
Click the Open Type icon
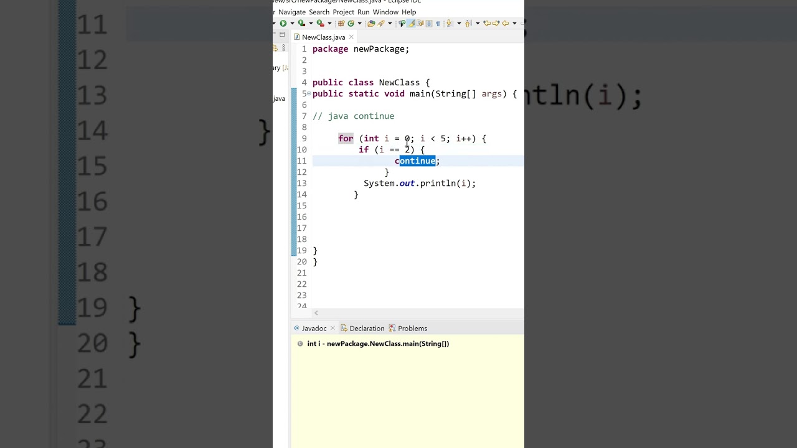click(x=371, y=24)
